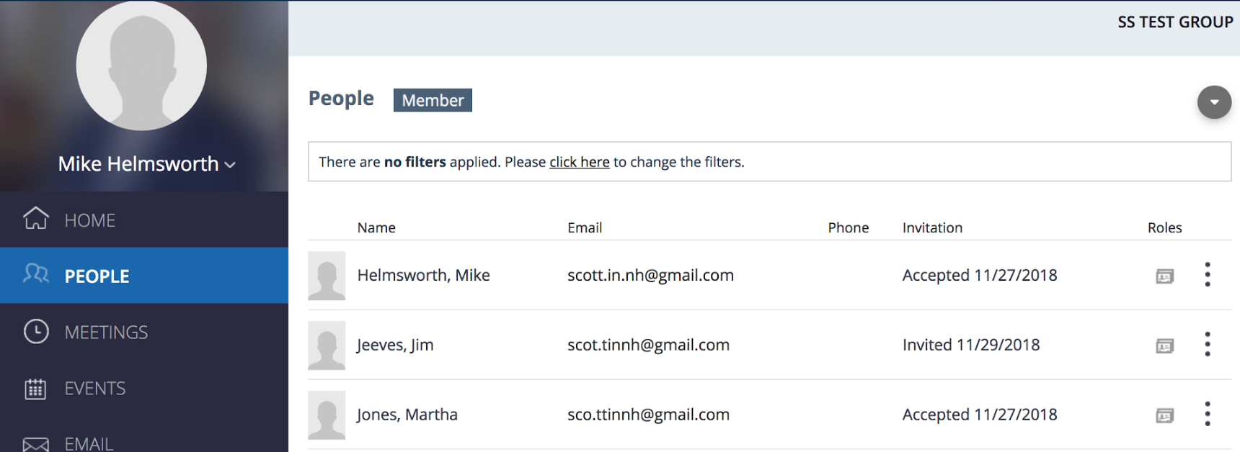
Task: Open three-dot menu for Jones, Martha
Action: 1208,414
